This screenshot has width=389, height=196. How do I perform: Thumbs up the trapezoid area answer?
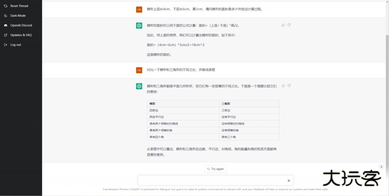tap(283, 25)
